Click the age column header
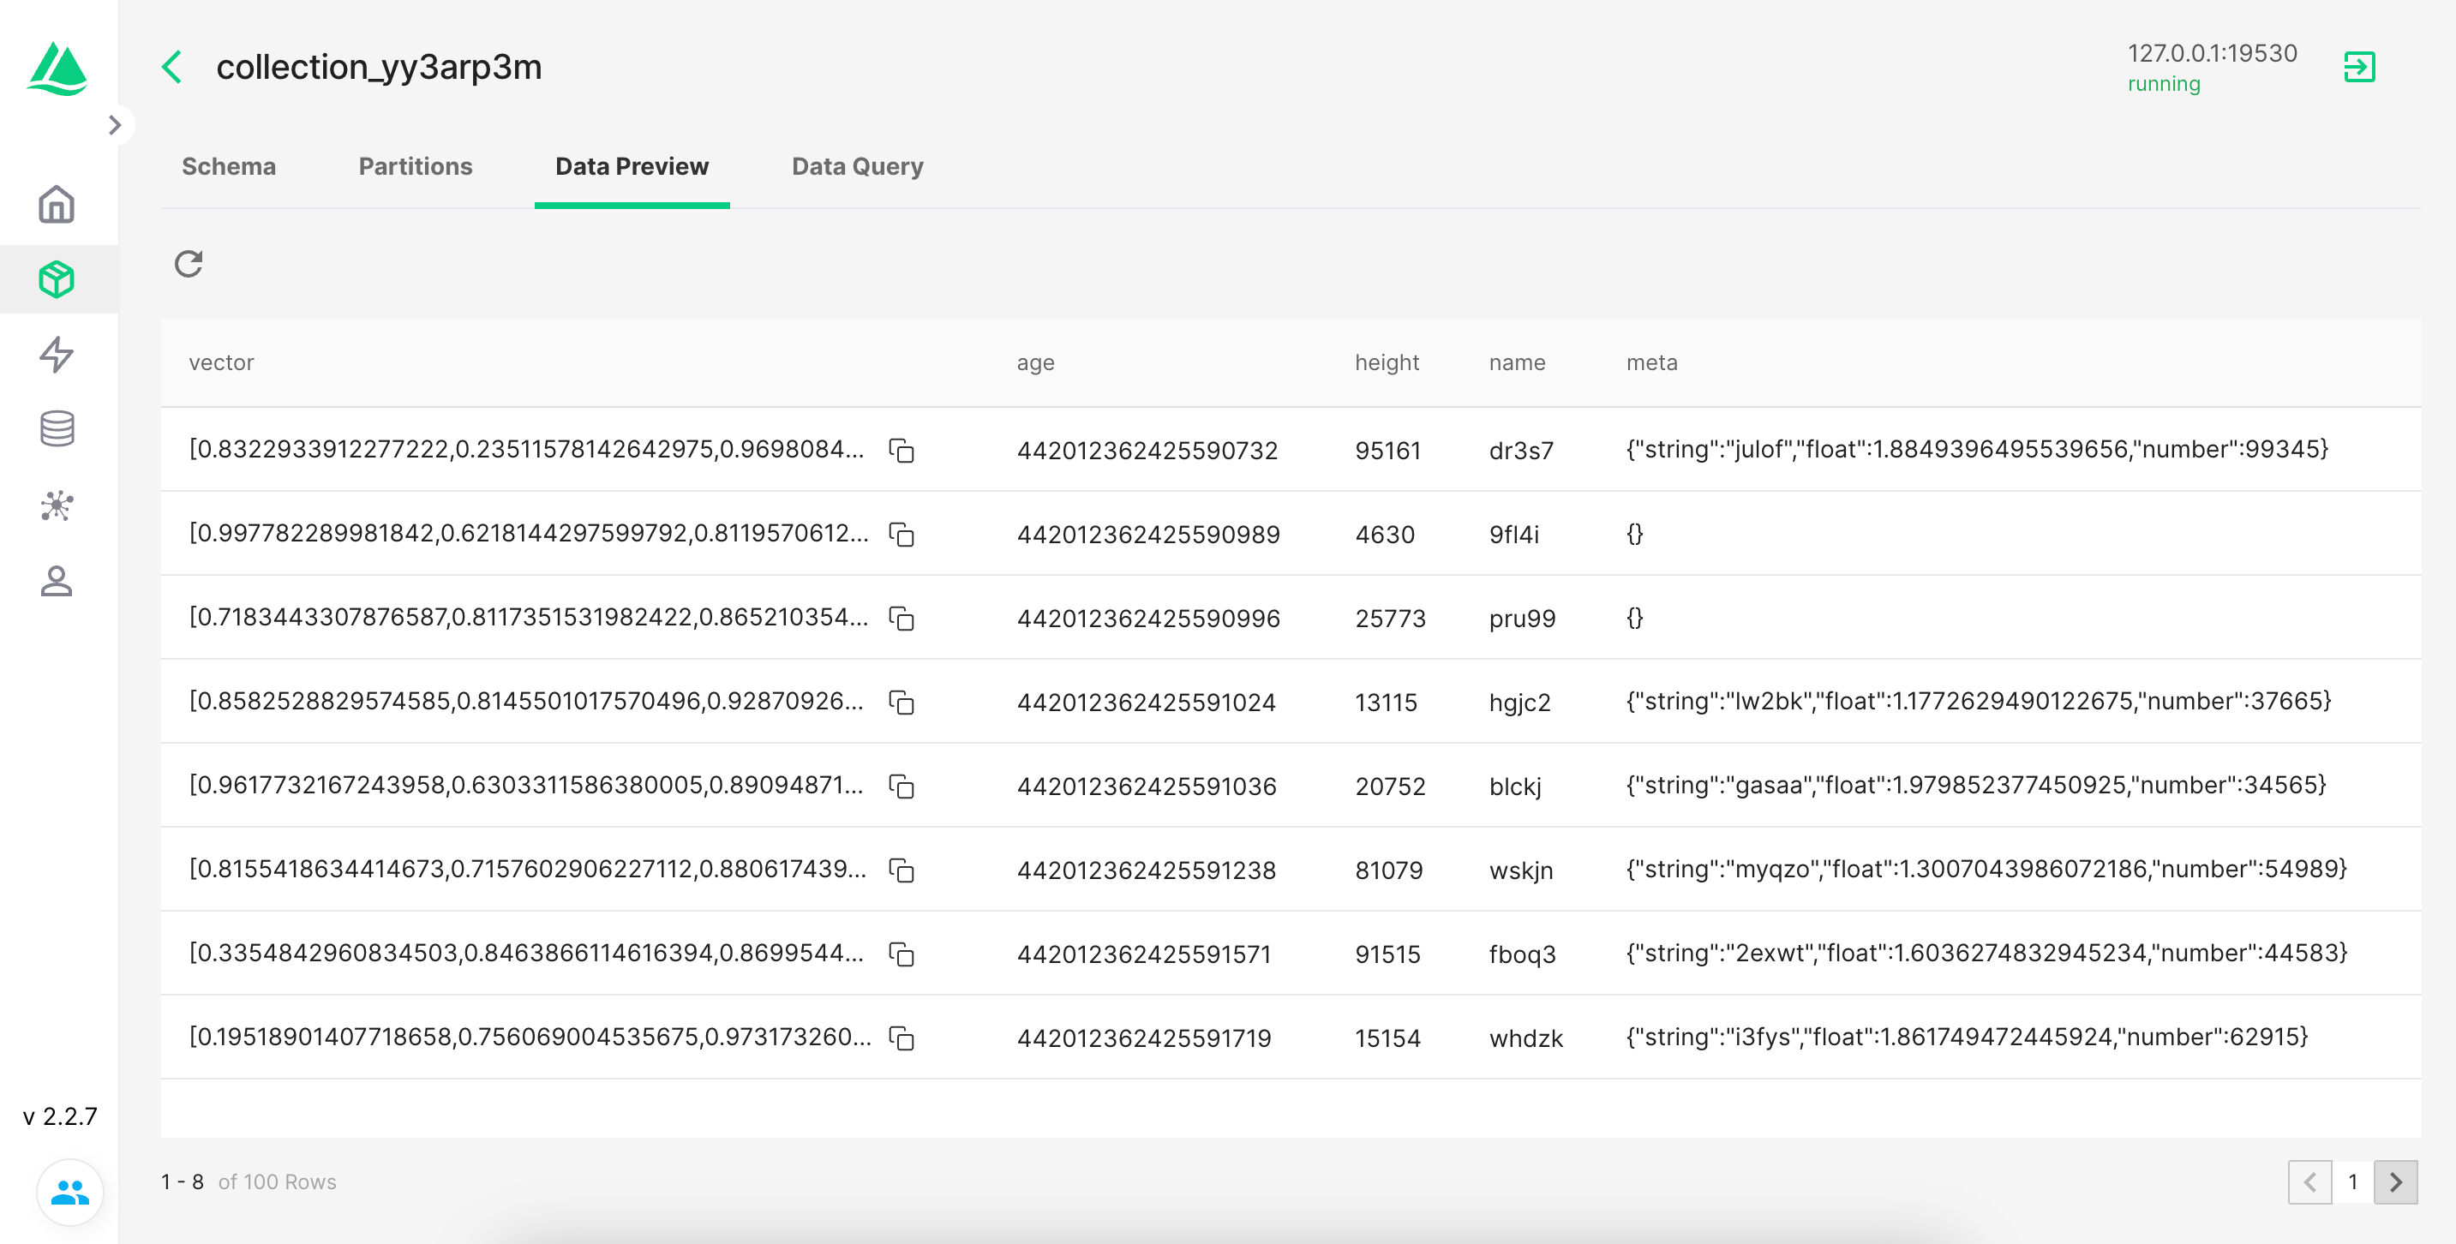This screenshot has width=2456, height=1244. (1035, 363)
